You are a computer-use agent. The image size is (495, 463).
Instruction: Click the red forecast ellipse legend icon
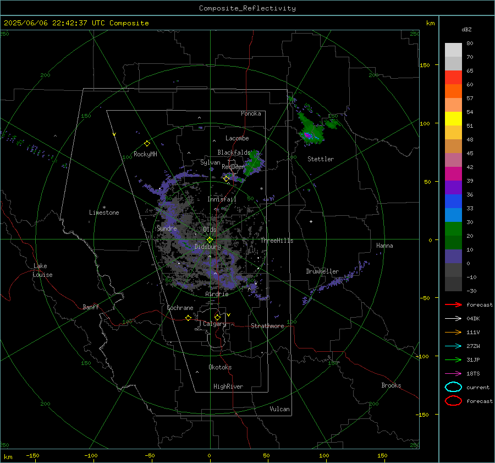click(453, 401)
